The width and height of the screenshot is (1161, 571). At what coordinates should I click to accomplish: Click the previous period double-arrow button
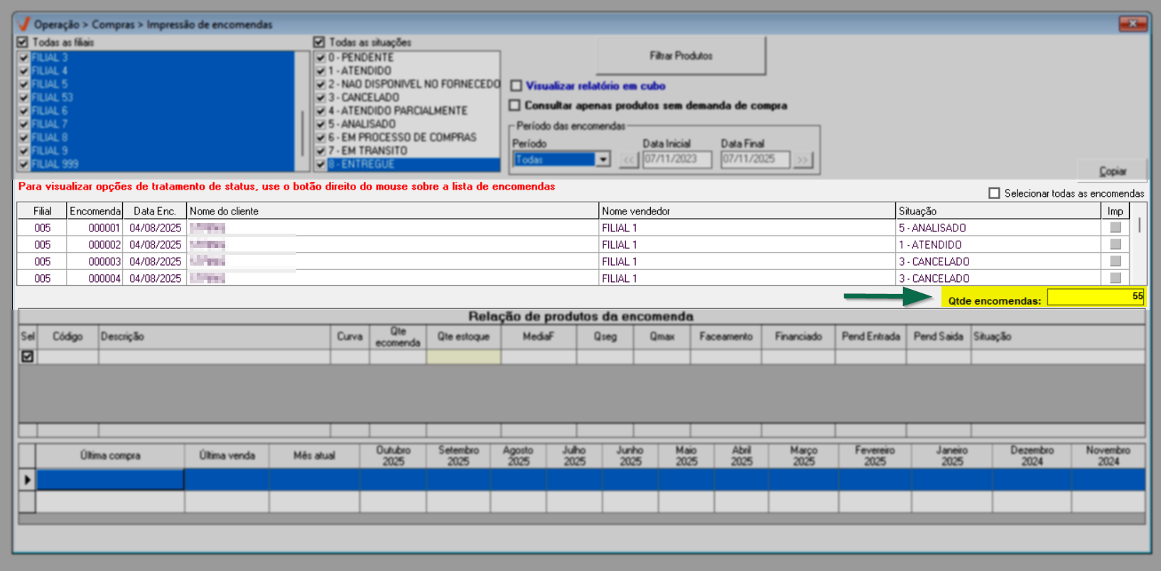tap(628, 160)
